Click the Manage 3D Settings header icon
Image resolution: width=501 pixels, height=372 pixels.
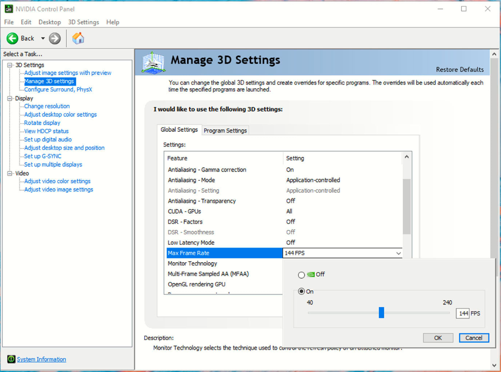[x=154, y=63]
